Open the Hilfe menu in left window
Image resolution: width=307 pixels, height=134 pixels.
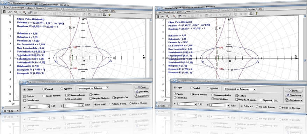coord(113,11)
